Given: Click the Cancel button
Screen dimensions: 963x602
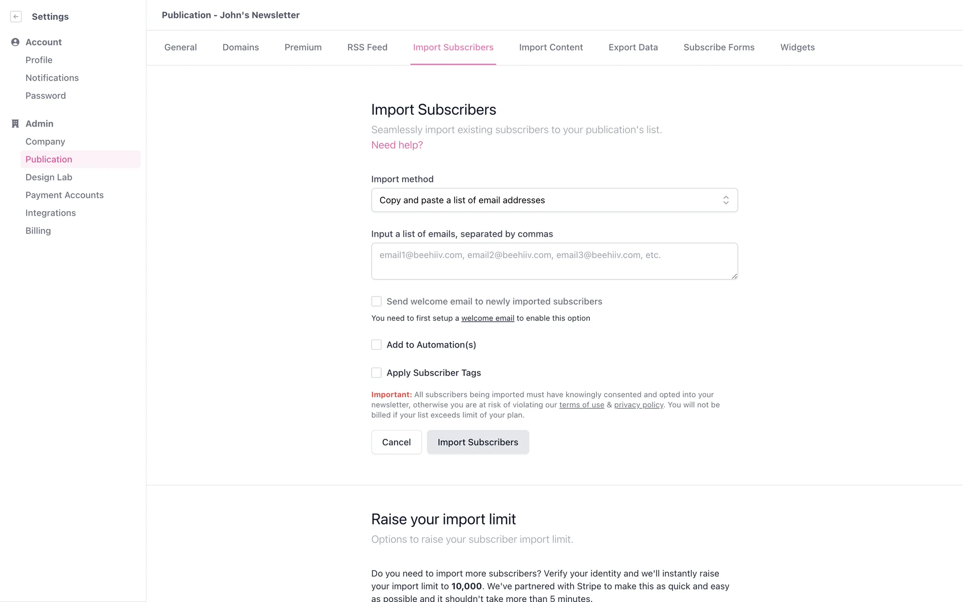Looking at the screenshot, I should click(396, 442).
